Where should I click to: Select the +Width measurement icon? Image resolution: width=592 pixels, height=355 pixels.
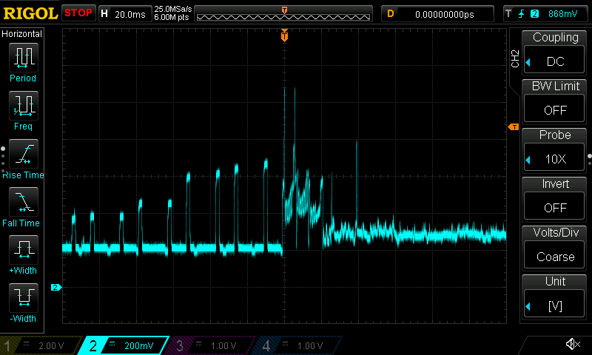coord(23,250)
